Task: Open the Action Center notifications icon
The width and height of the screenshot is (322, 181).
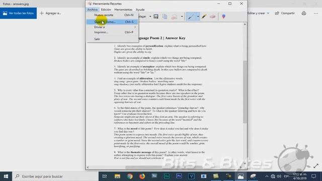Action: click(313, 176)
